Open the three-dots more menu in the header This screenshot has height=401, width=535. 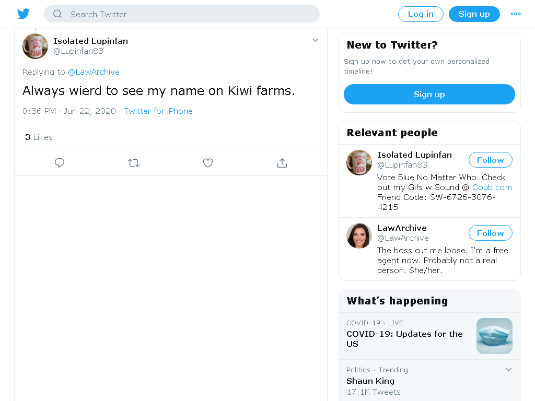tap(515, 14)
